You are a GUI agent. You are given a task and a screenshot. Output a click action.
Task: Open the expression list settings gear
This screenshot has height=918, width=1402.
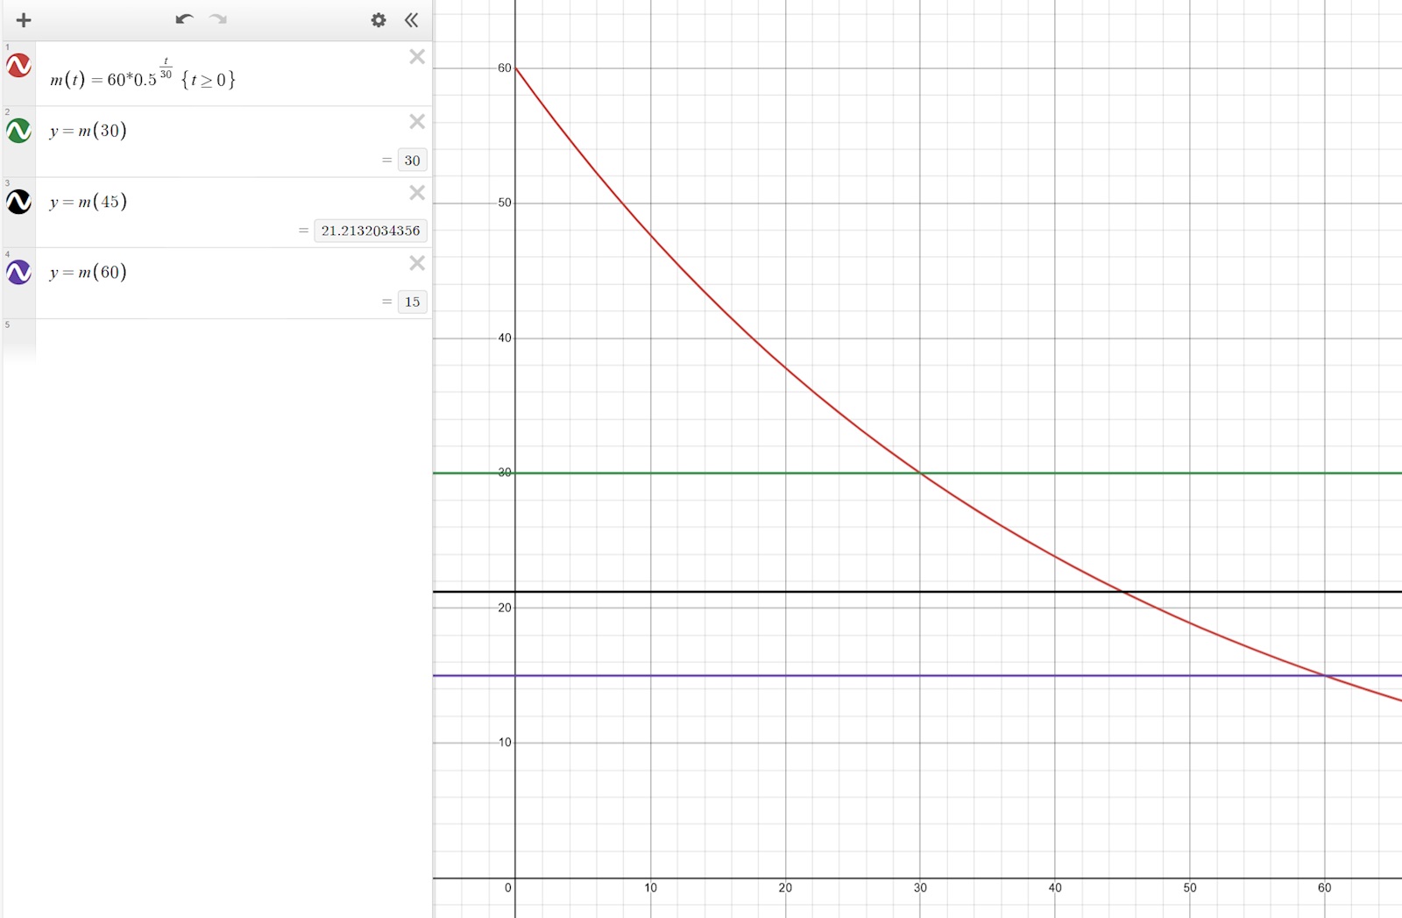tap(379, 20)
